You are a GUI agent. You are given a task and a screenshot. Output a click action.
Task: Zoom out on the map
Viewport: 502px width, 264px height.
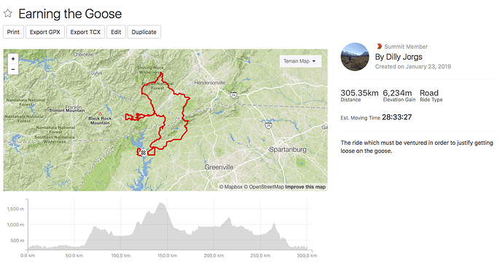13,69
